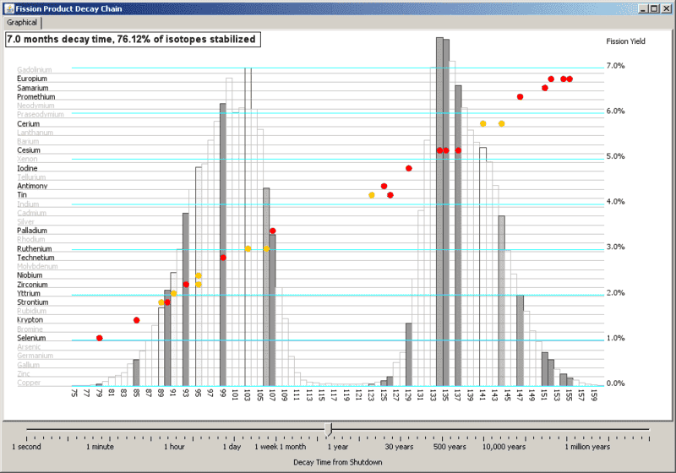Viewport: 676px width, 473px height.
Task: Click the Fission Yield axis title
Action: coord(625,41)
